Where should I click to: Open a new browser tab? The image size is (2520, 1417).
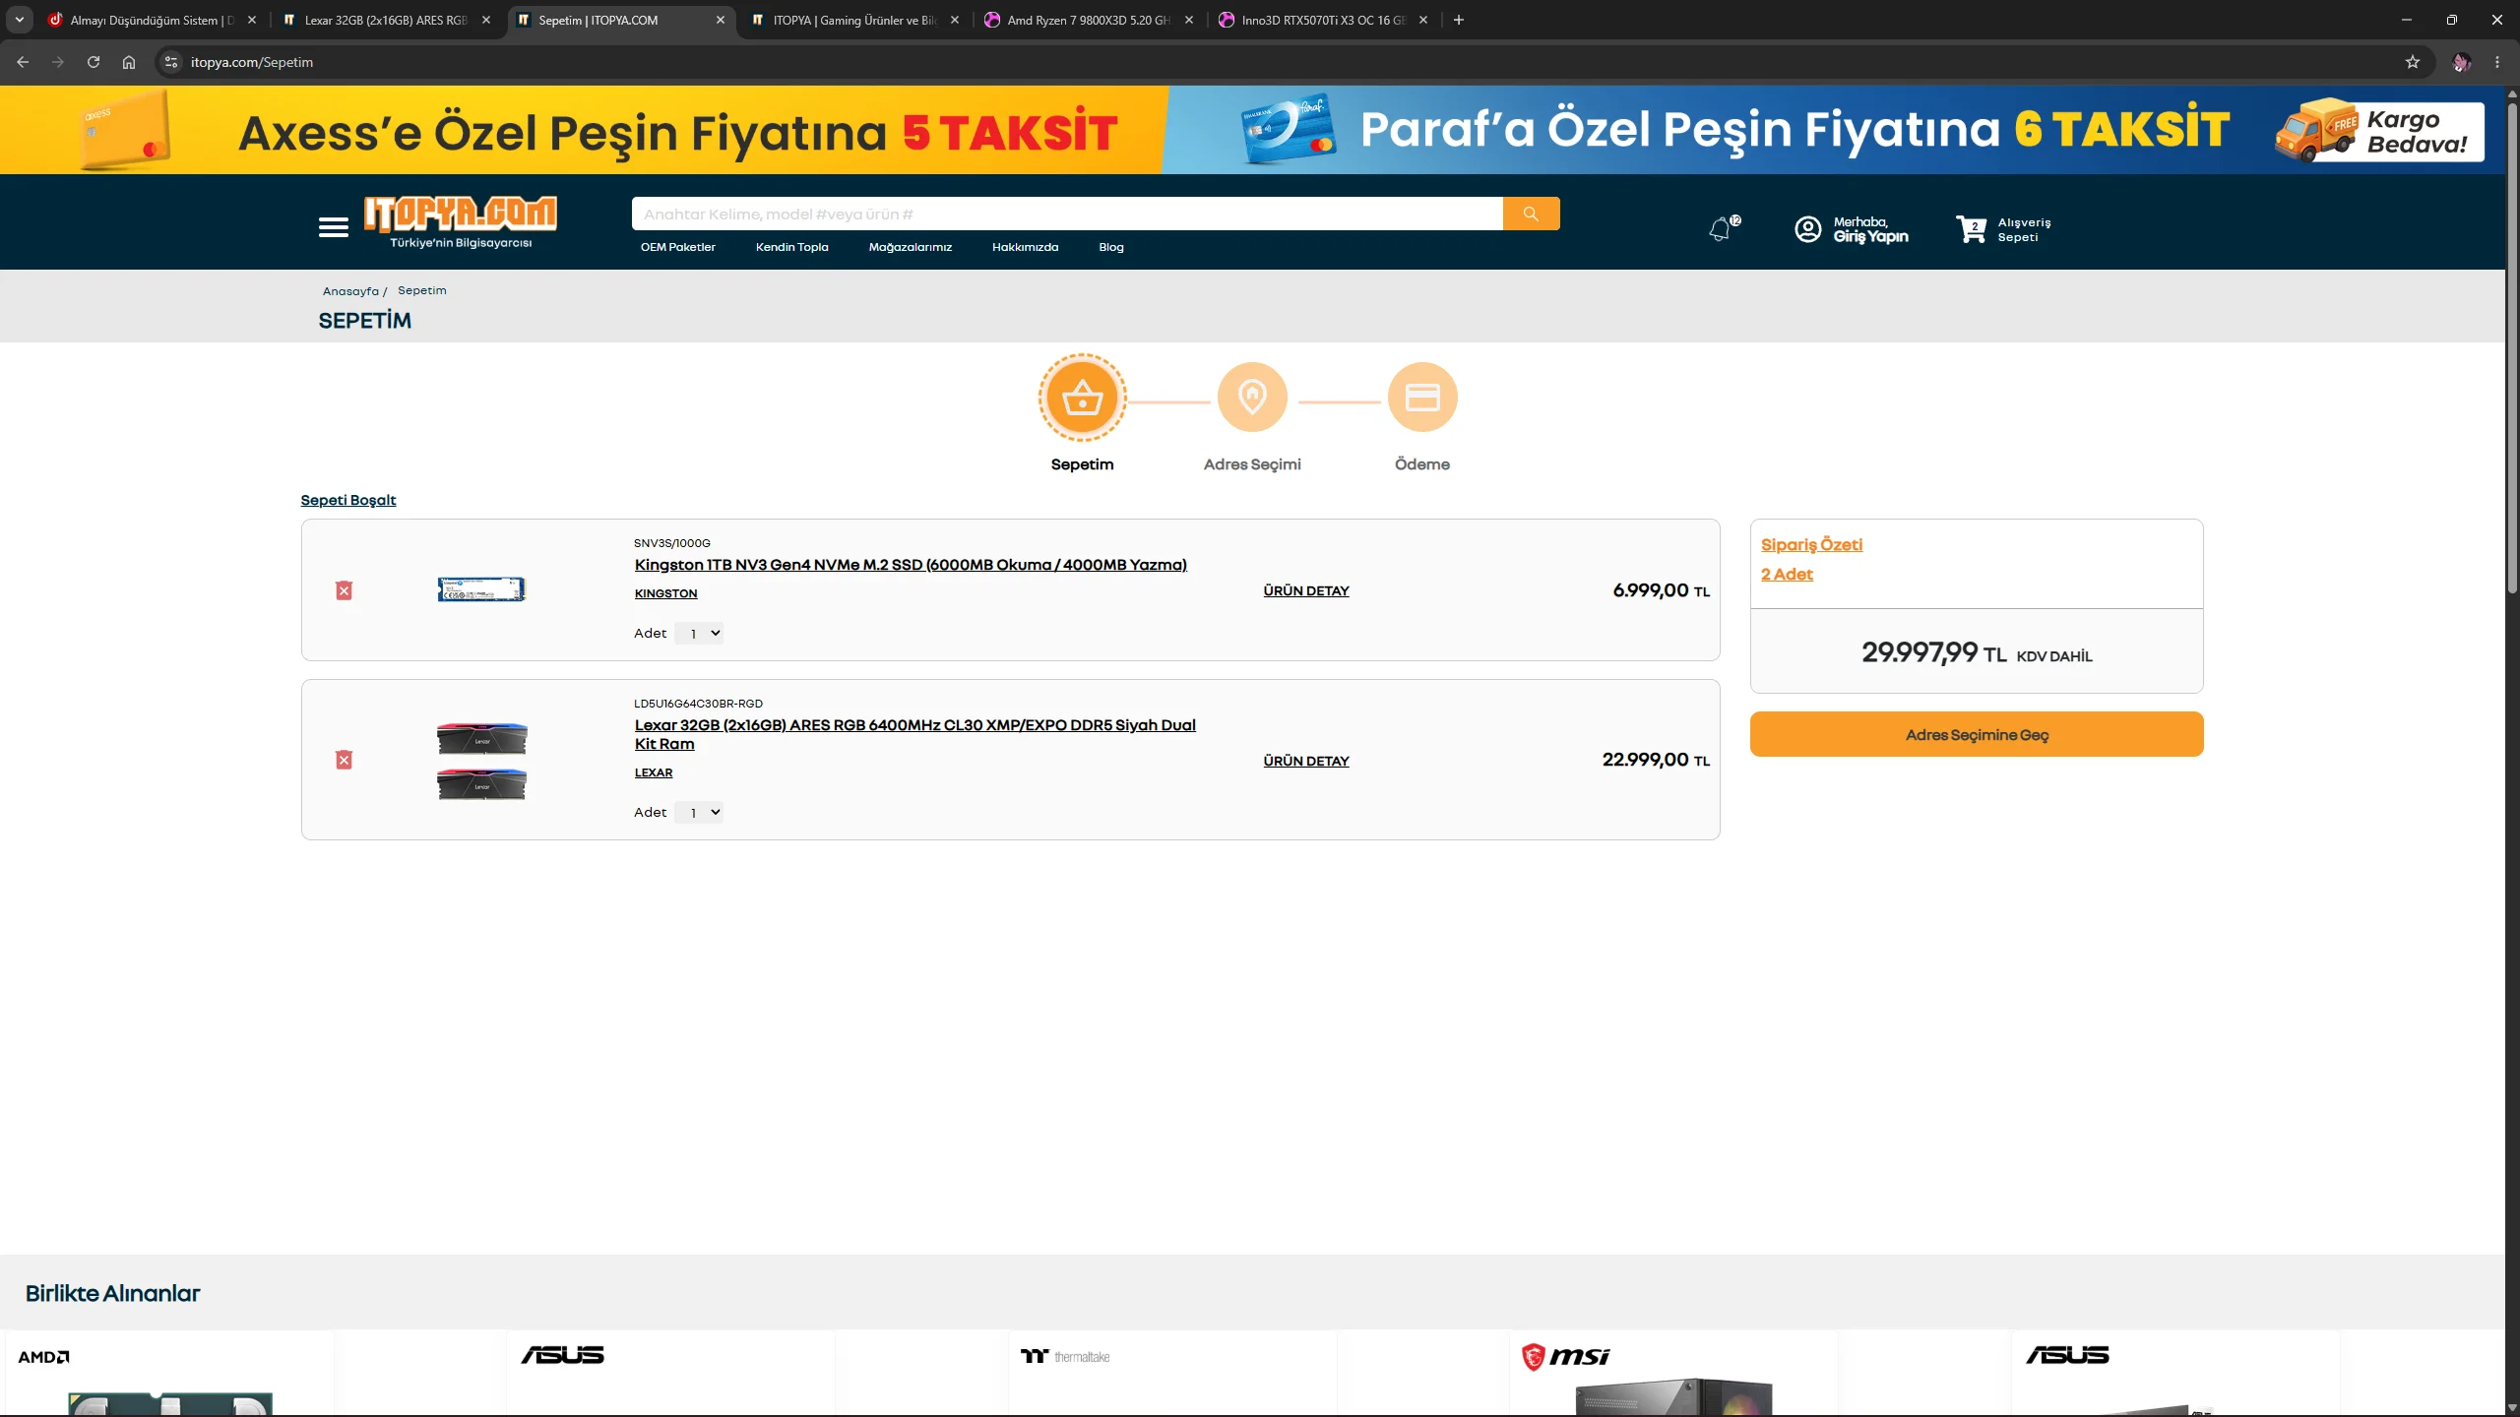point(1459,20)
